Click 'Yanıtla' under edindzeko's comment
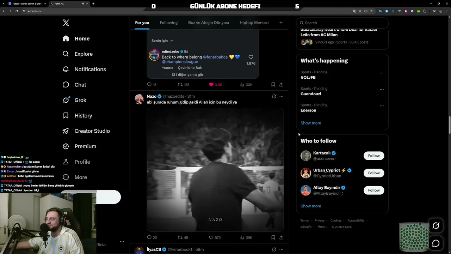Image resolution: width=451 pixels, height=254 pixels. click(x=168, y=68)
